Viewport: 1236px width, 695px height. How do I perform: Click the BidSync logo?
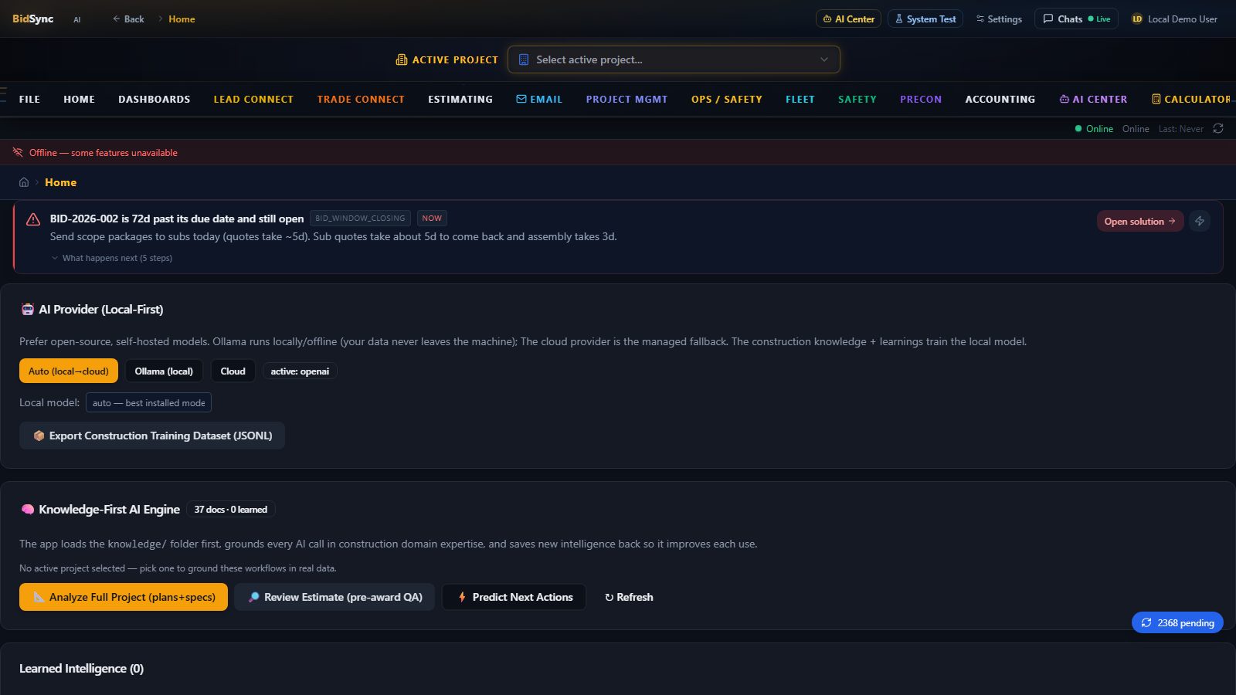click(x=32, y=19)
